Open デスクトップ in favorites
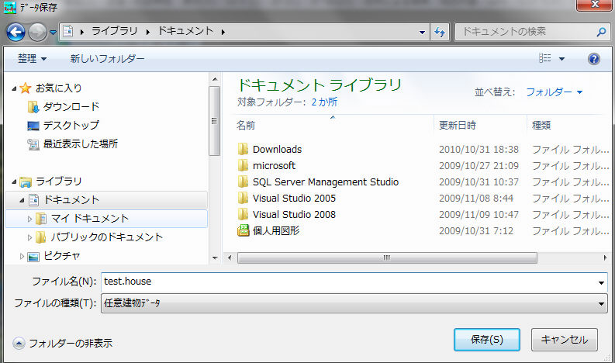 click(71, 125)
